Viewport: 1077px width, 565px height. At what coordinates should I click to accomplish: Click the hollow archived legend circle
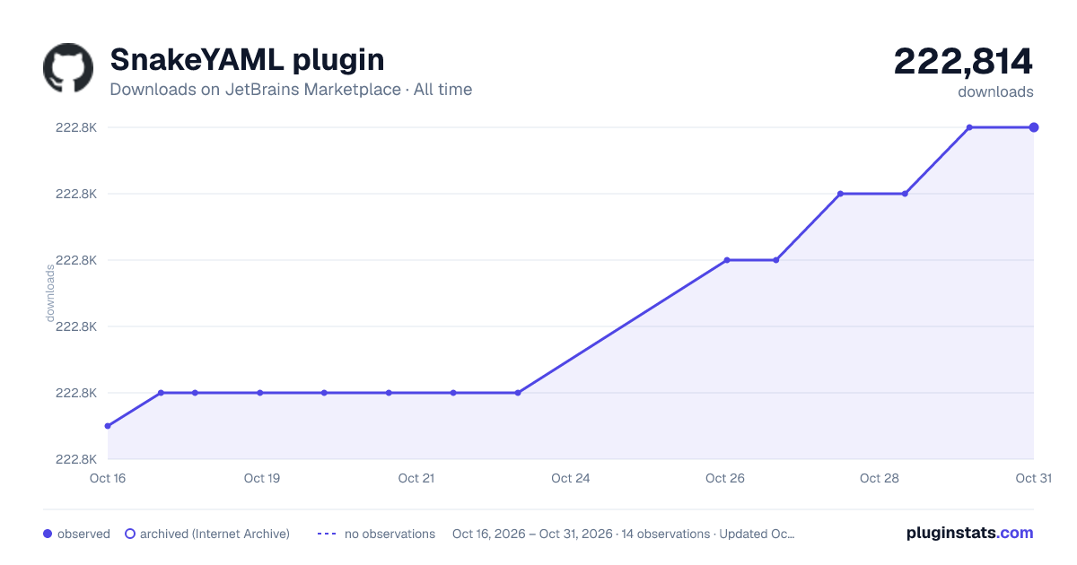[130, 534]
